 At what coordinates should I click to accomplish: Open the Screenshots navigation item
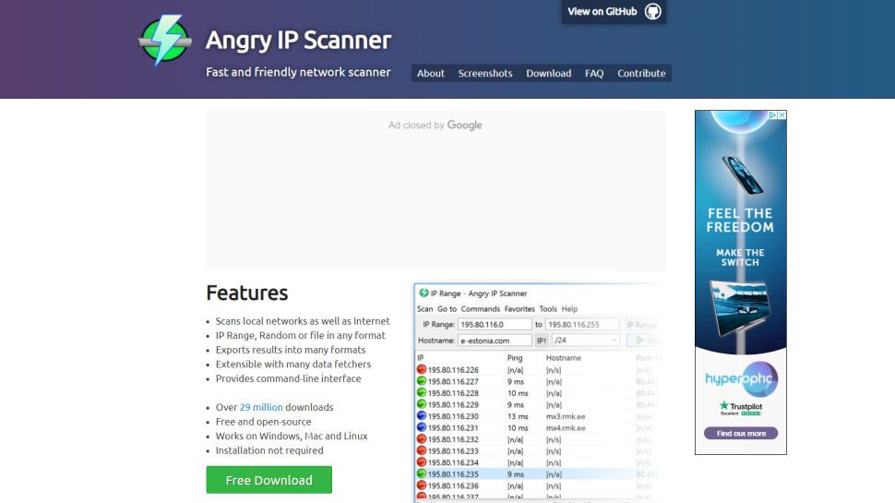(x=485, y=73)
